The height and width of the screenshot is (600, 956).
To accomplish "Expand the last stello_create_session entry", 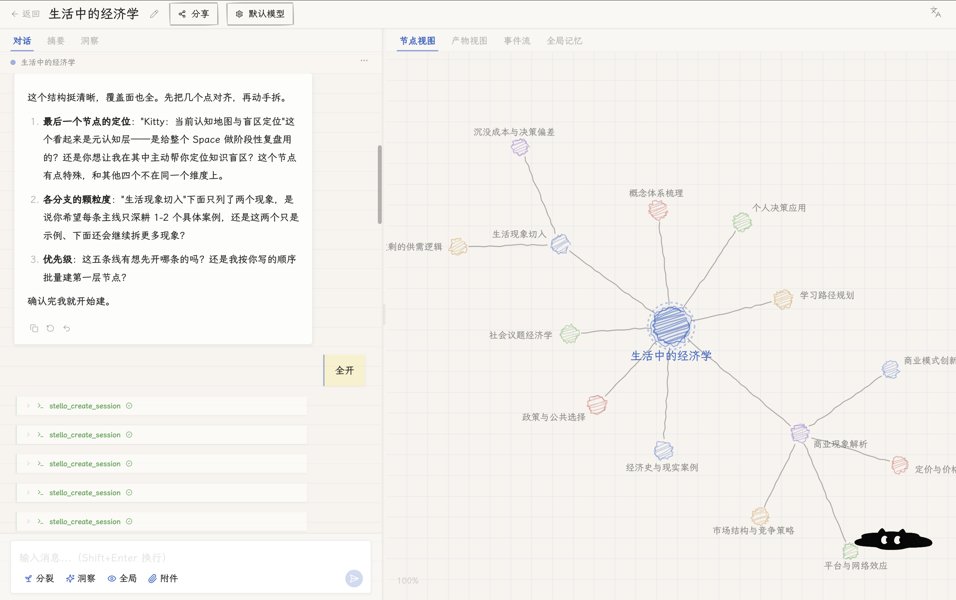I will (x=161, y=521).
